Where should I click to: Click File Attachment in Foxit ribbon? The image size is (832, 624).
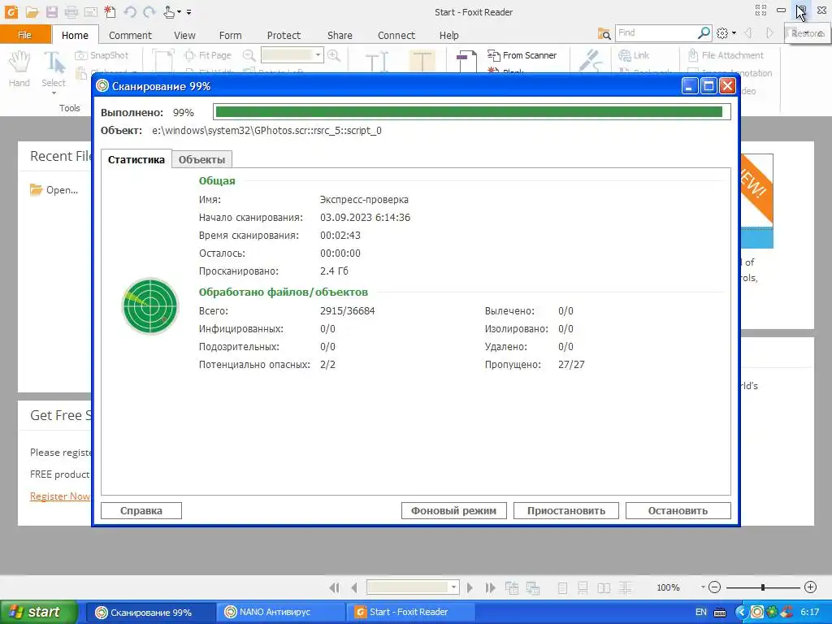tap(726, 55)
